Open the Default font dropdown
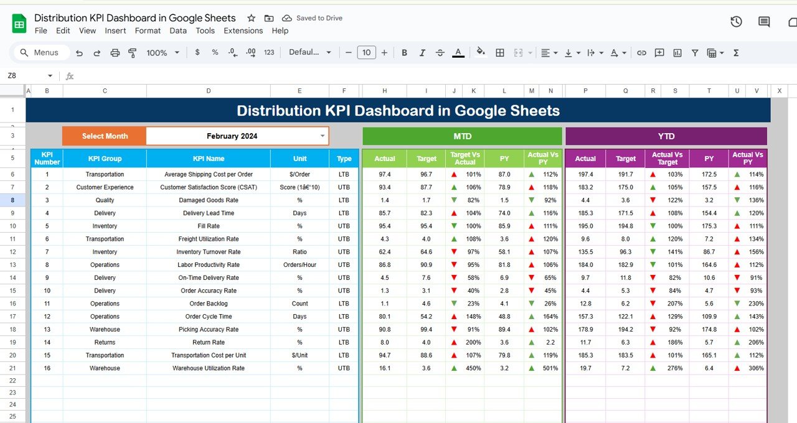Image resolution: width=797 pixels, height=423 pixels. point(310,53)
